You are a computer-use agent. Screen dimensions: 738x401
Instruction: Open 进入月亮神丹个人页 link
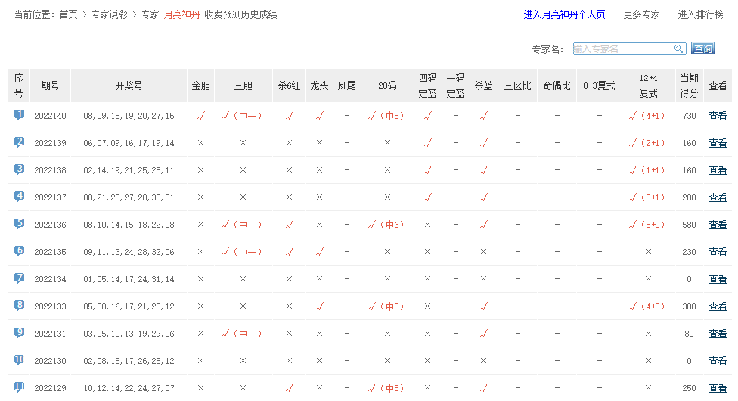point(564,14)
